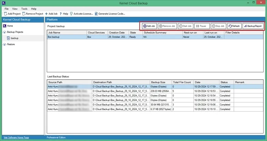The width and height of the screenshot is (267, 141).
Task: Open Activate License from toolbar
Action: coord(81,14)
